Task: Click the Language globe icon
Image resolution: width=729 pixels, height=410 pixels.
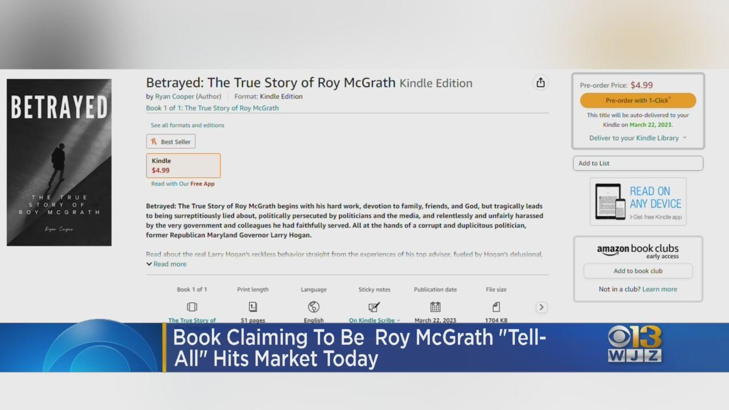Action: pos(314,307)
